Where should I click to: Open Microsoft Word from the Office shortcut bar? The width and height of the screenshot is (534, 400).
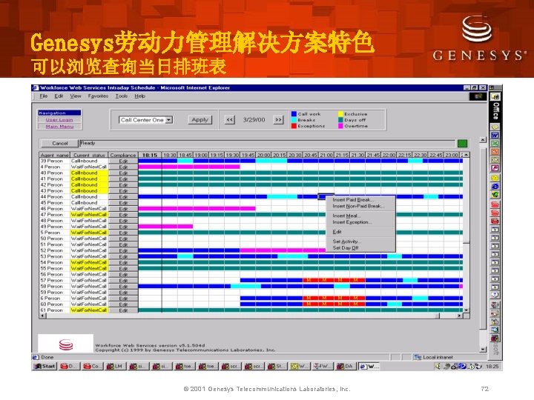(x=495, y=136)
